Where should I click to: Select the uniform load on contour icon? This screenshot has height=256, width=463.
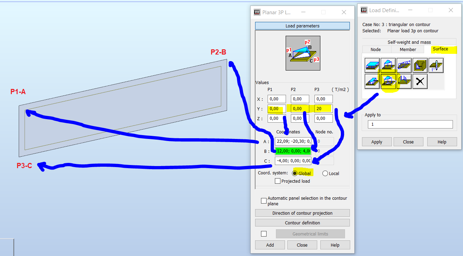point(372,81)
